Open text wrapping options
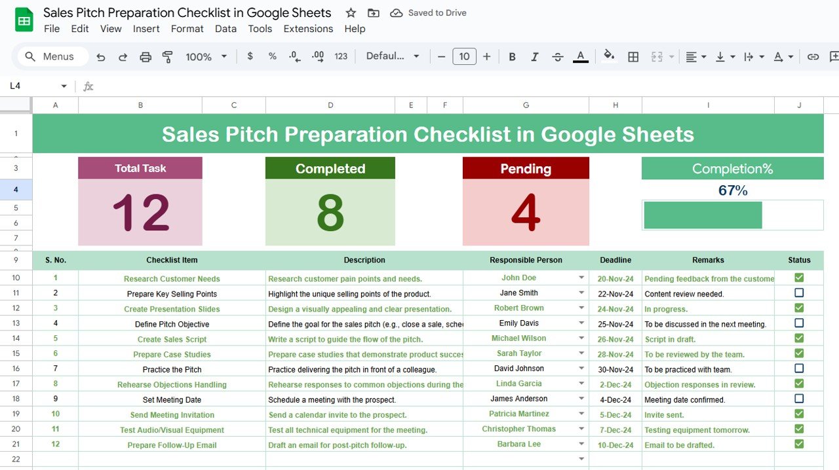 [x=753, y=57]
